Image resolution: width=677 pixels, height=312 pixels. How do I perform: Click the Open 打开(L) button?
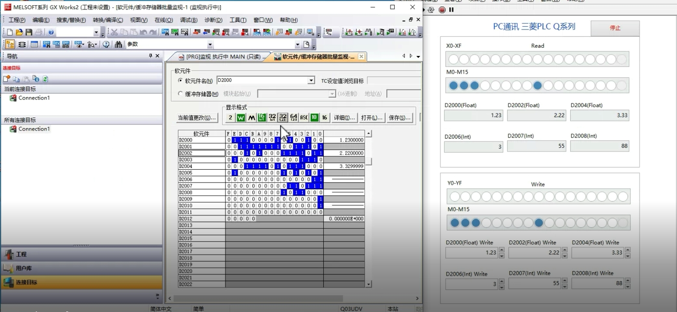[x=372, y=118]
